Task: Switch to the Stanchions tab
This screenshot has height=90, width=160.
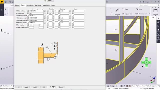Action: 46,5
